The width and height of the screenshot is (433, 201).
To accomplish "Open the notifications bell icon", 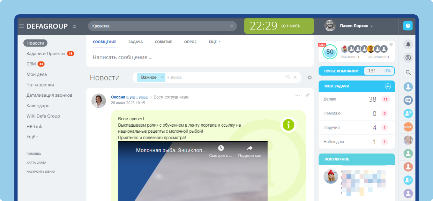I will tap(408, 44).
